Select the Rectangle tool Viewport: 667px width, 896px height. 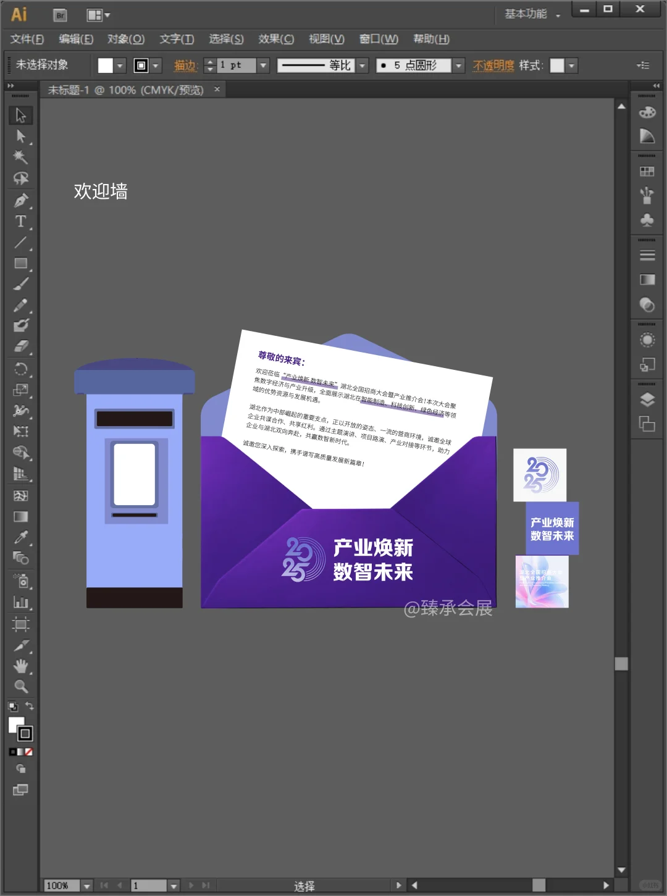[x=20, y=263]
